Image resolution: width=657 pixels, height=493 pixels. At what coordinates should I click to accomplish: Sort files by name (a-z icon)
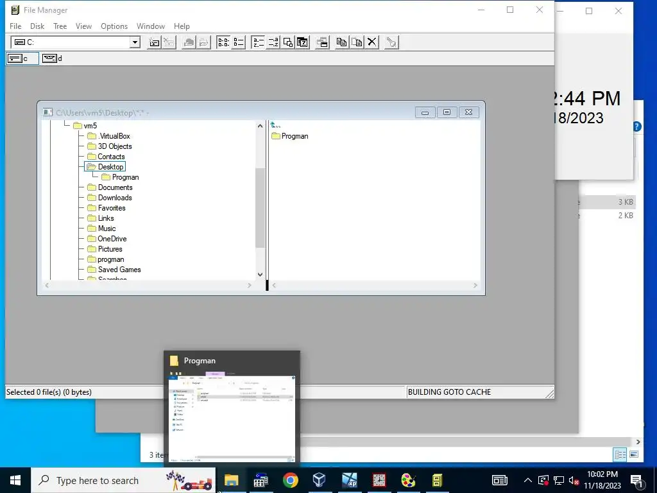click(x=258, y=42)
